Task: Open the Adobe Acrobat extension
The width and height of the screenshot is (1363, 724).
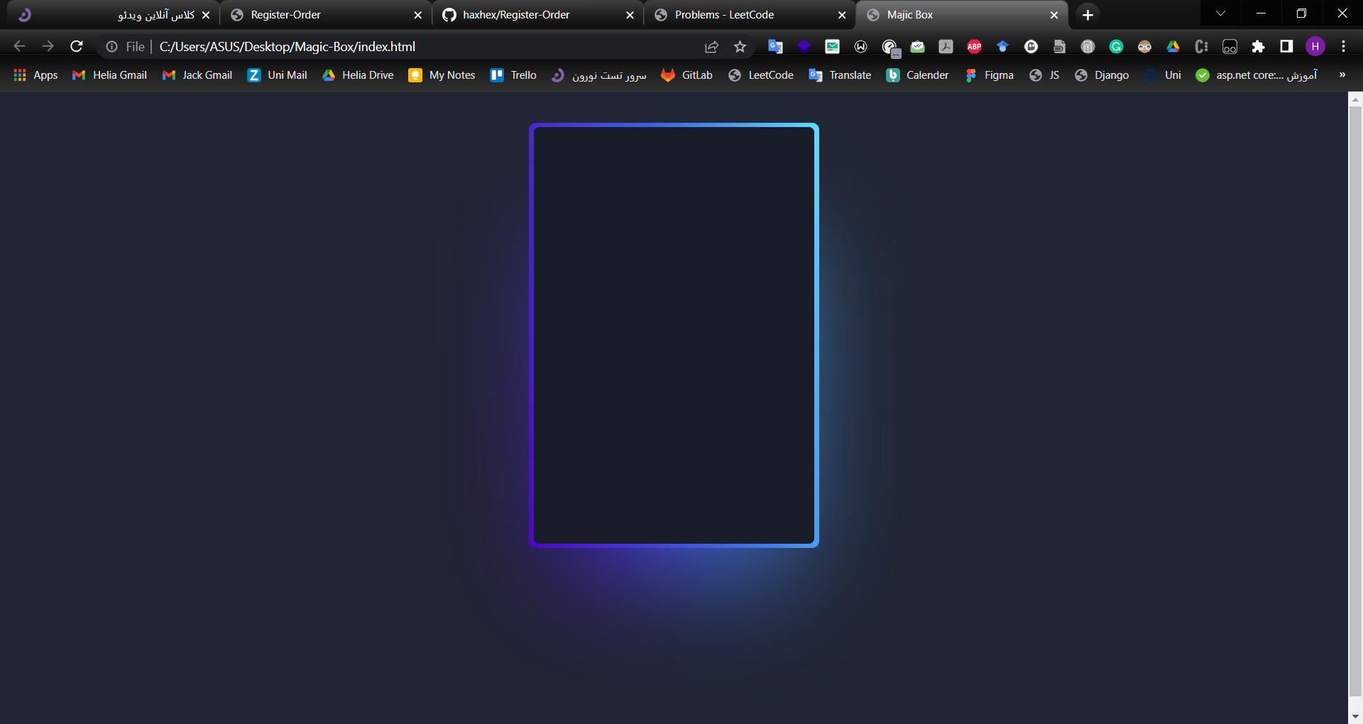Action: (946, 46)
